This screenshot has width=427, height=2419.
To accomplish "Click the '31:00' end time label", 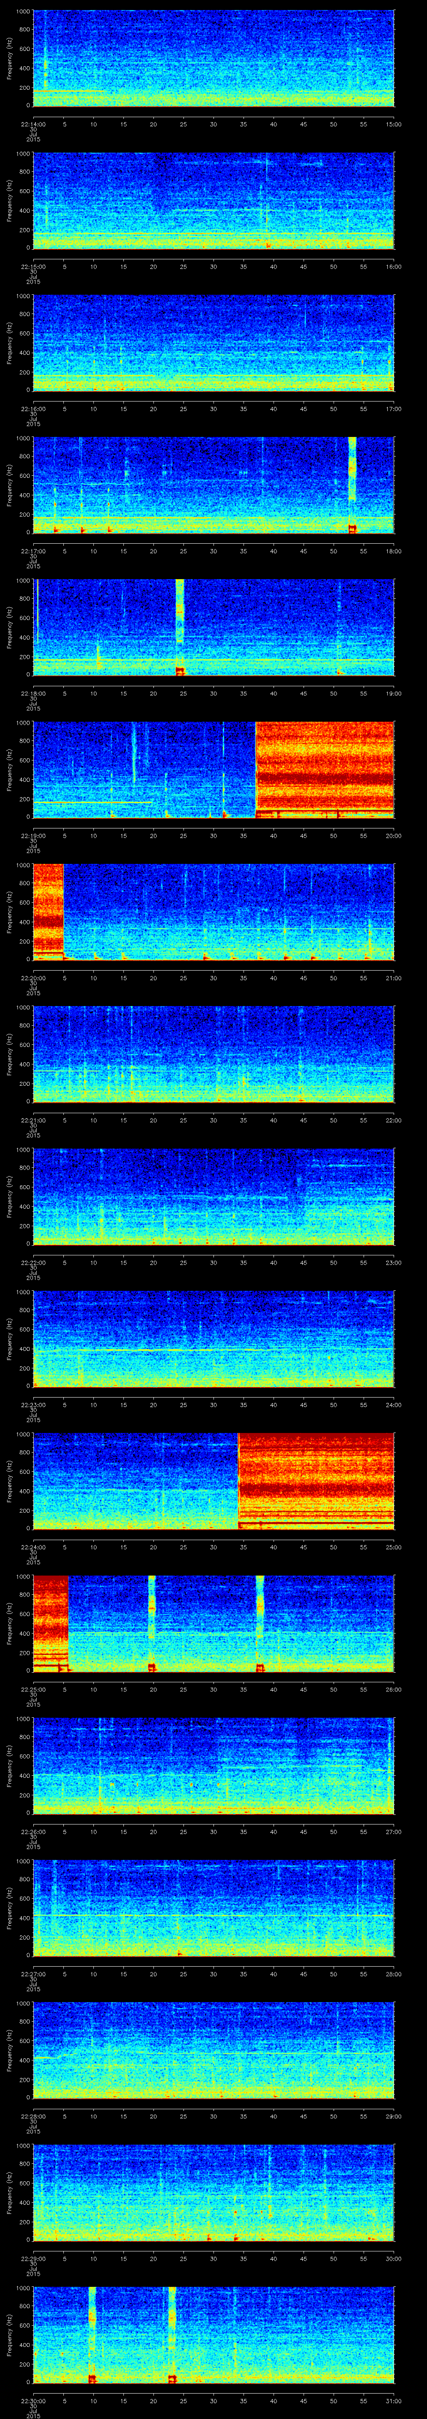I will click(x=393, y=2400).
